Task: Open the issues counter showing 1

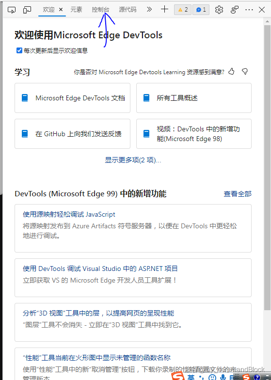Action: (201, 10)
